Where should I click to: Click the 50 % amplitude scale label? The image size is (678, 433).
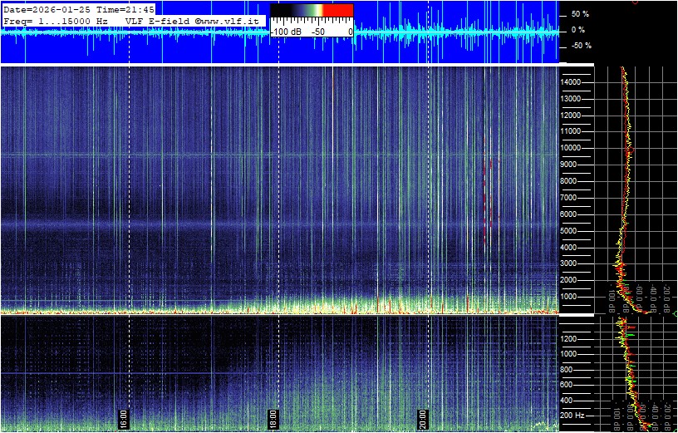click(x=578, y=14)
